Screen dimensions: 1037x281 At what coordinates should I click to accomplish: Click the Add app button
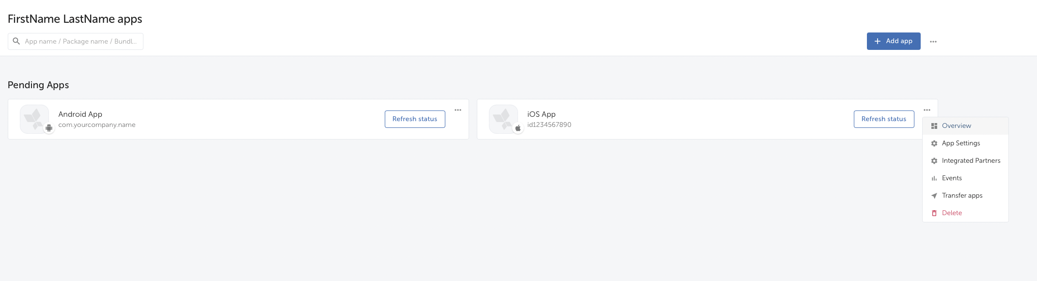(x=894, y=41)
